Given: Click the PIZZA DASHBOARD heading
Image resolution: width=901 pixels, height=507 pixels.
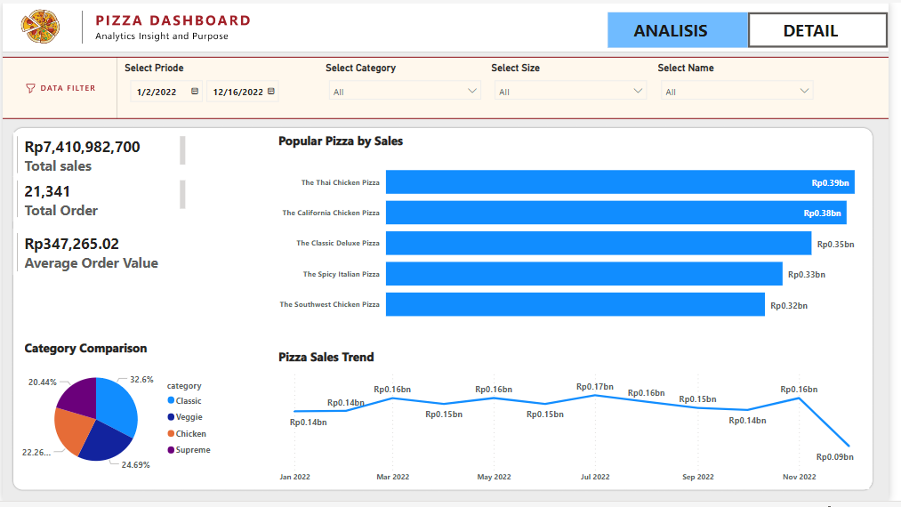Looking at the screenshot, I should 173,20.
